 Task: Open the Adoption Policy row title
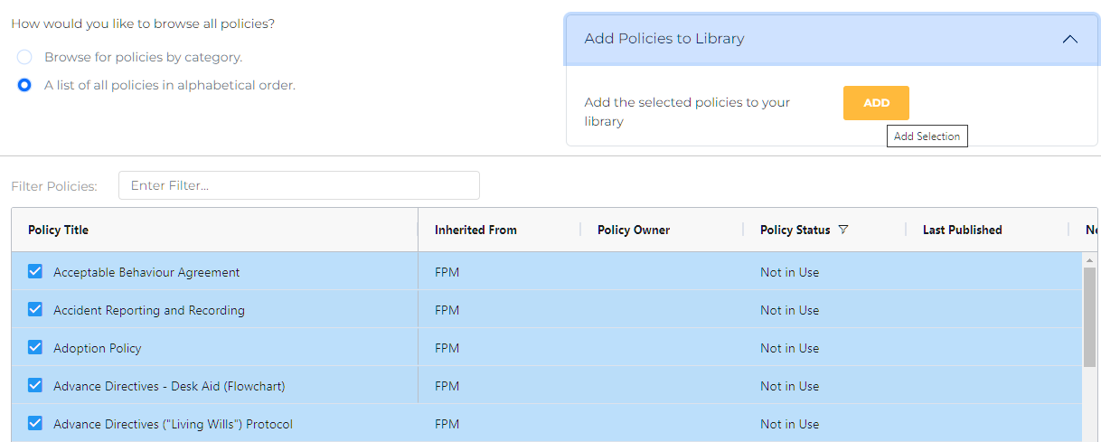(x=98, y=349)
